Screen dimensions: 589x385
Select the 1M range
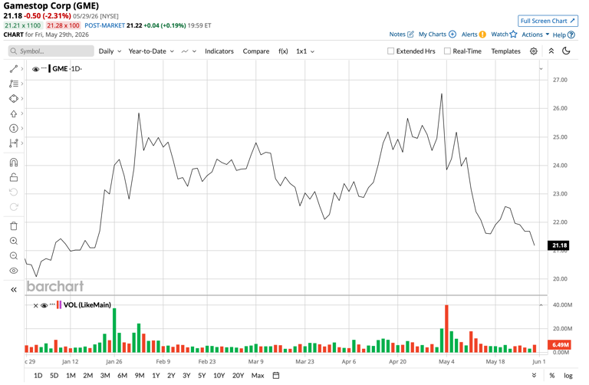tap(71, 375)
